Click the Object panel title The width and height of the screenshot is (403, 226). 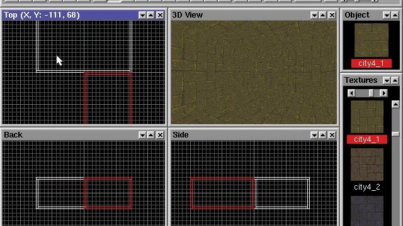coord(357,15)
